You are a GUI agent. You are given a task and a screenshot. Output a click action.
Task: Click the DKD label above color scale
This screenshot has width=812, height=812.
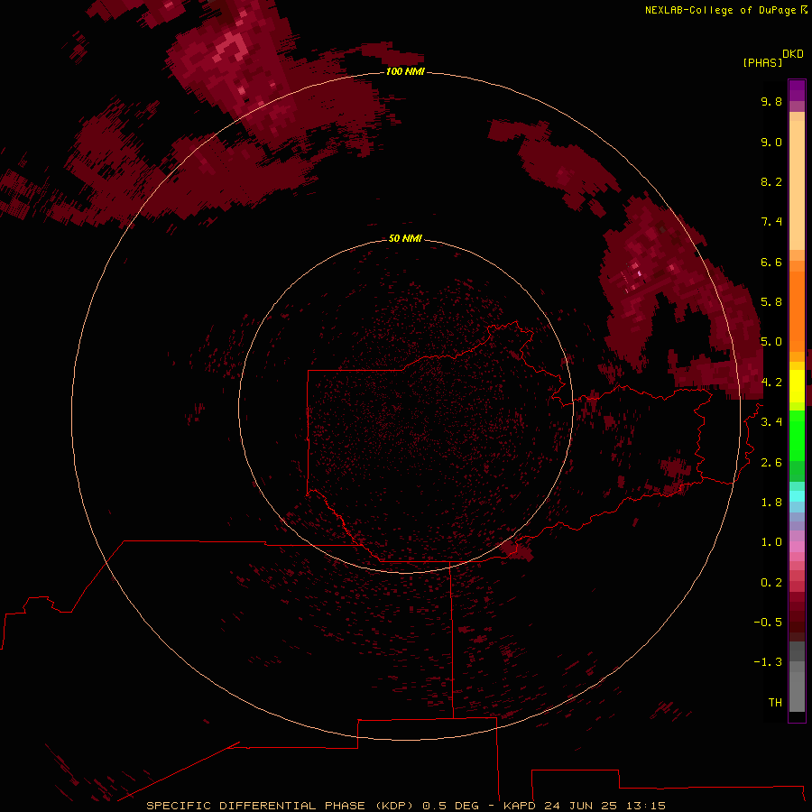[x=792, y=54]
